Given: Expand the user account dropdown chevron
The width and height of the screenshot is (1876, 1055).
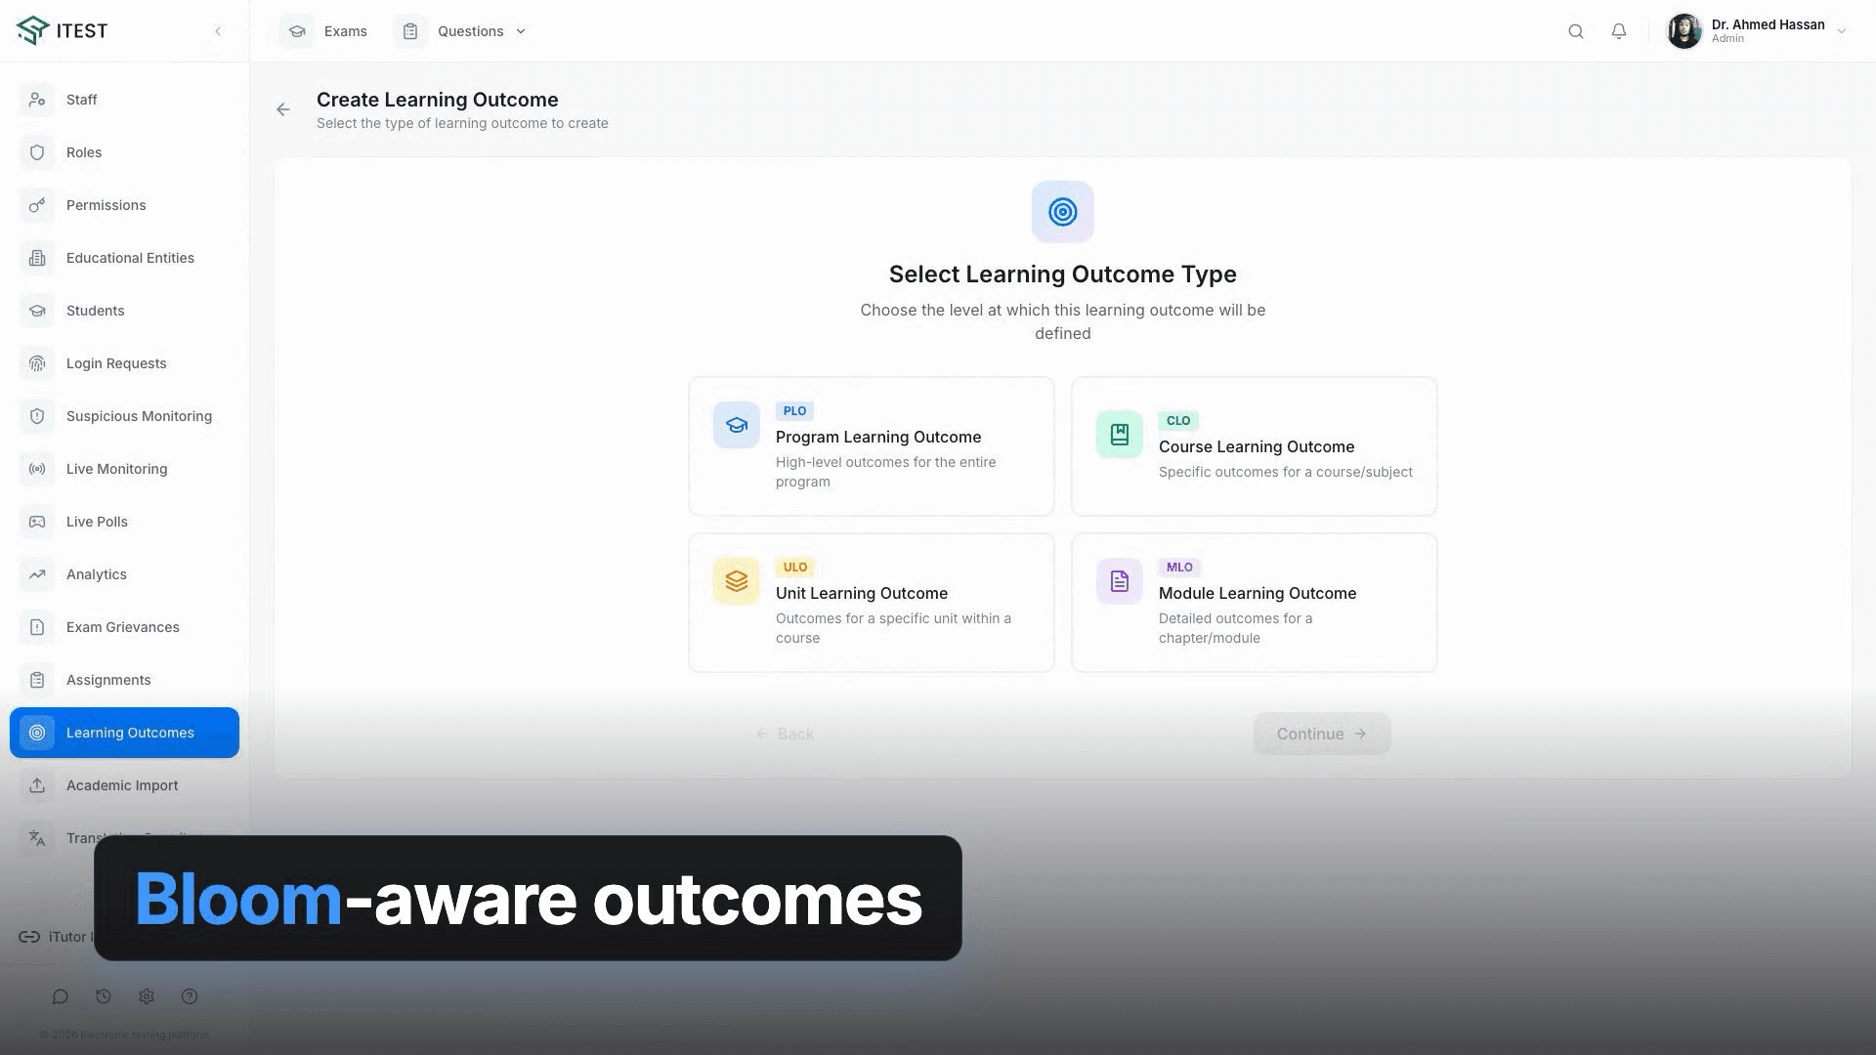Looking at the screenshot, I should point(1841,31).
